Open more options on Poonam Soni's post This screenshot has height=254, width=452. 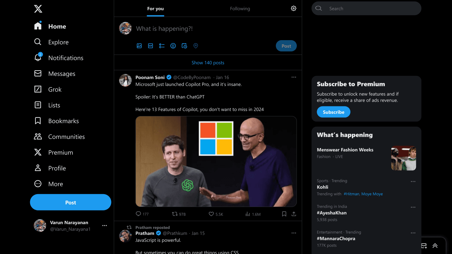[x=294, y=77]
